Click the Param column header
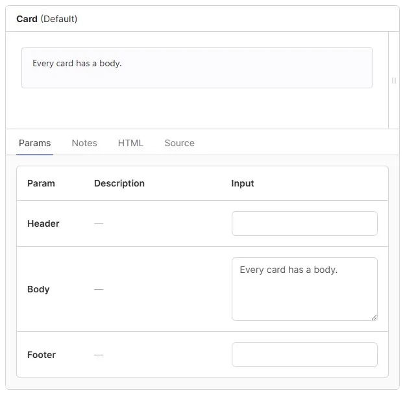Image resolution: width=405 pixels, height=395 pixels. click(41, 183)
